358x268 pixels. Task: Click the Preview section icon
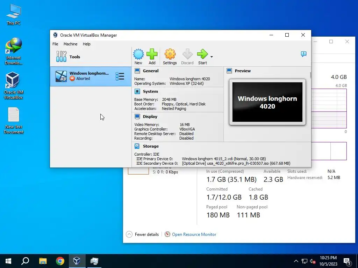click(x=229, y=71)
